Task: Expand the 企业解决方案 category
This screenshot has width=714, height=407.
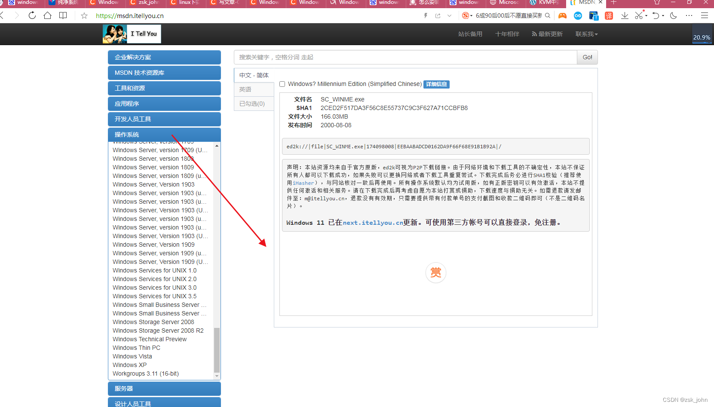Action: click(x=164, y=57)
